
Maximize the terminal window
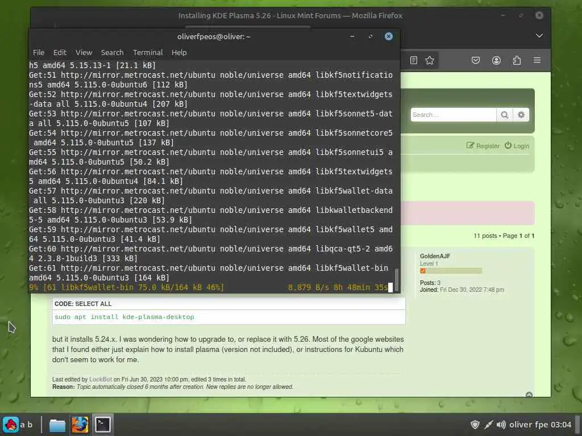pyautogui.click(x=371, y=36)
